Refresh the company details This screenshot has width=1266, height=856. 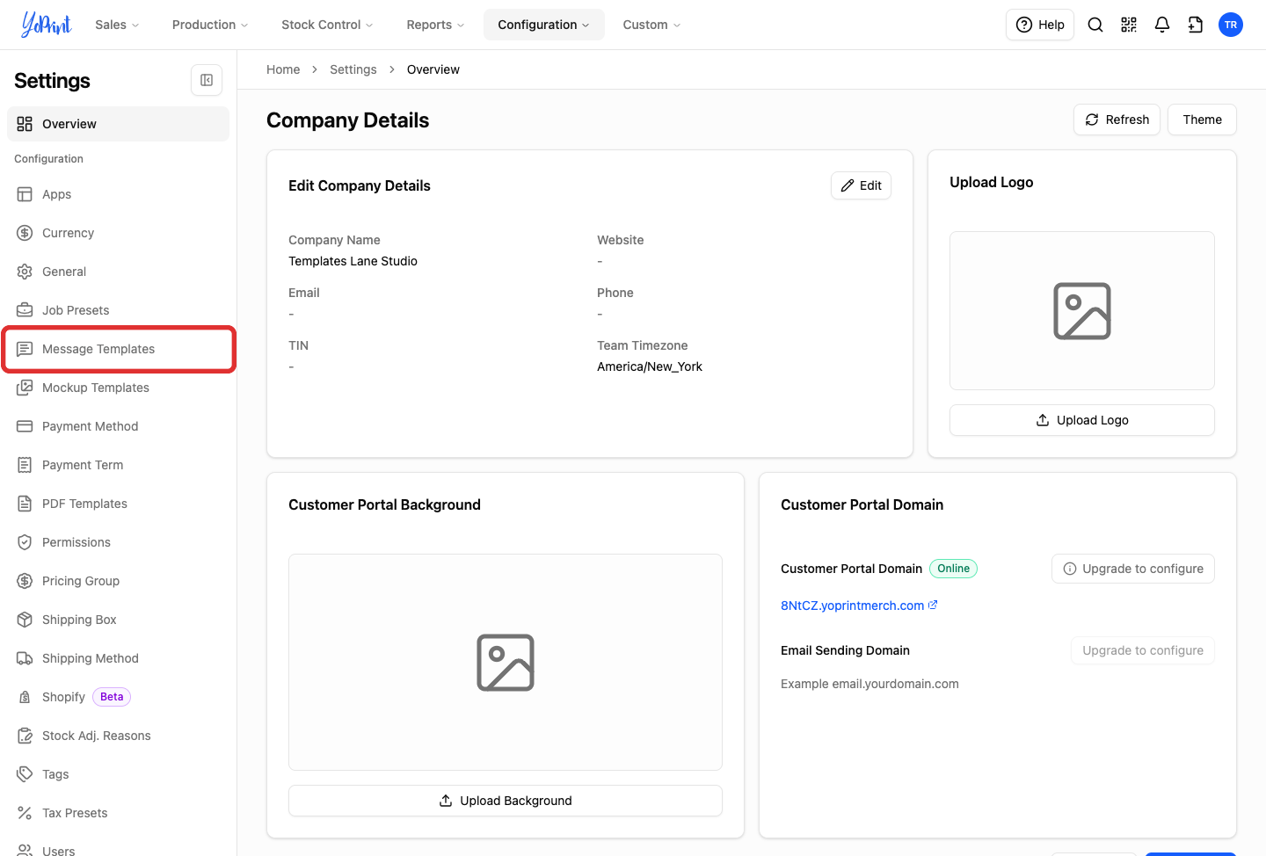click(x=1117, y=120)
